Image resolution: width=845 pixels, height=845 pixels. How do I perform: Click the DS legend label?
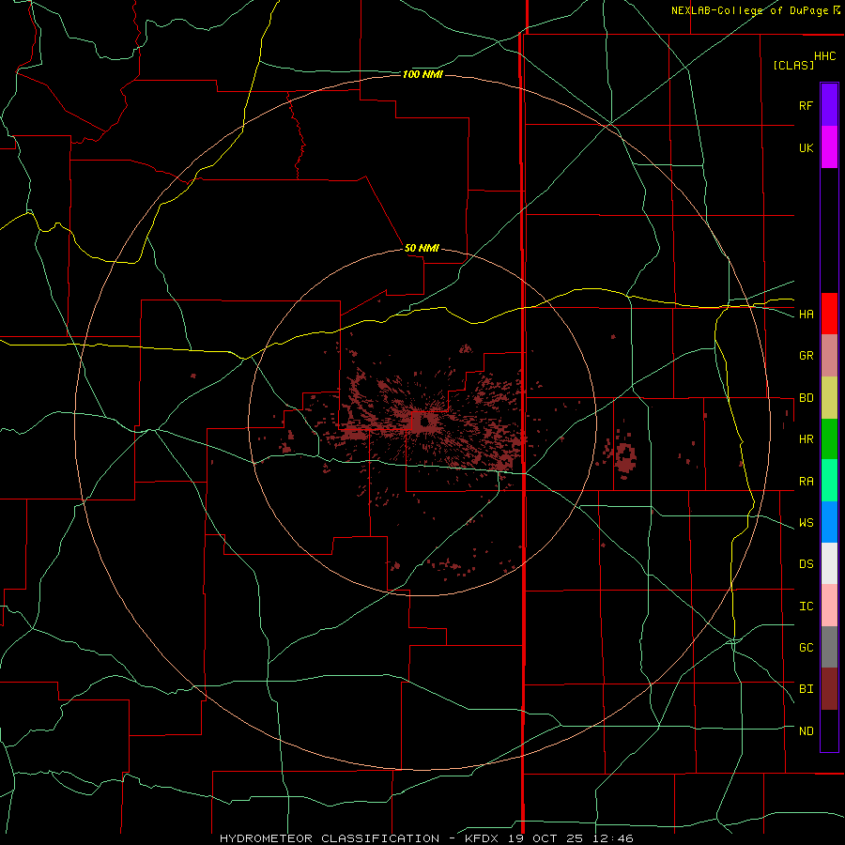coord(806,564)
